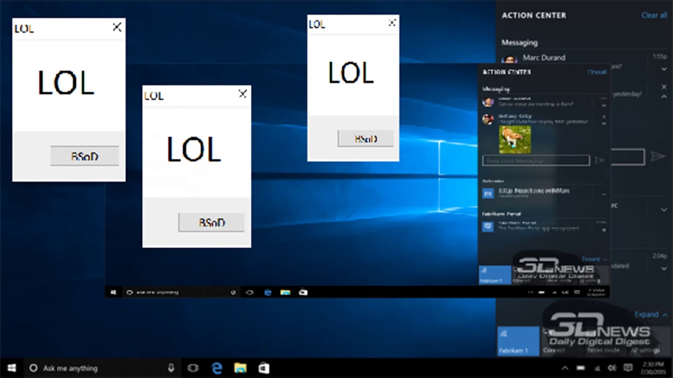This screenshot has height=378, width=673.
Task: Launch Microsoft Edge from the main taskbar
Action: (217, 368)
